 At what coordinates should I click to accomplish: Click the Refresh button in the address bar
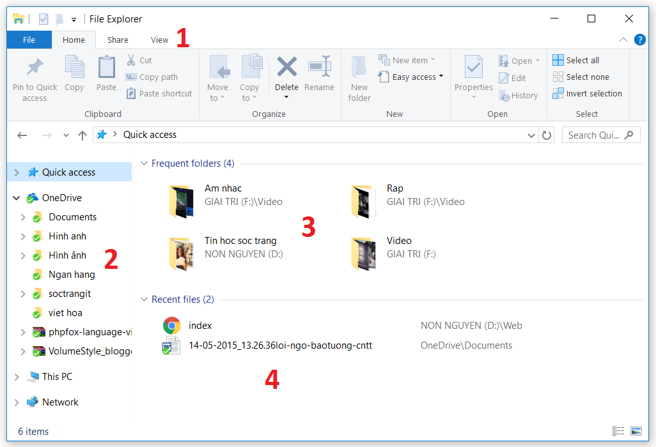pyautogui.click(x=547, y=135)
